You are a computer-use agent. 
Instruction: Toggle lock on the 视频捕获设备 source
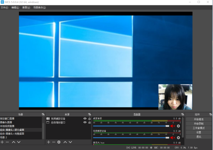click(x=89, y=118)
